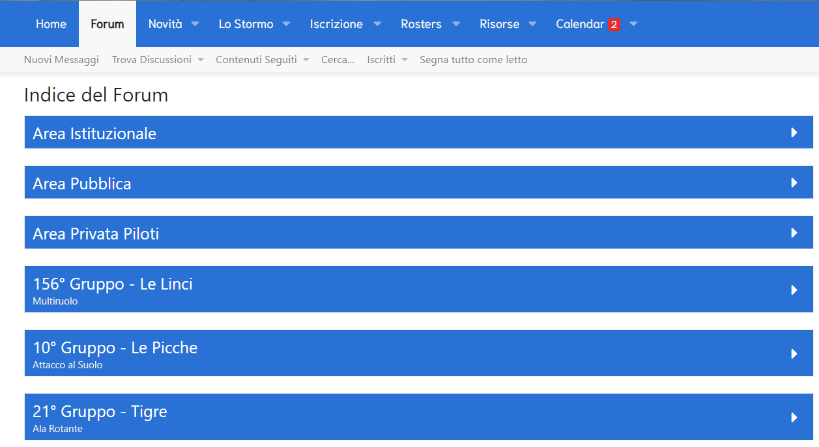The width and height of the screenshot is (819, 447).
Task: Open 156° Gruppo - Le Linci category
Action: (x=113, y=284)
